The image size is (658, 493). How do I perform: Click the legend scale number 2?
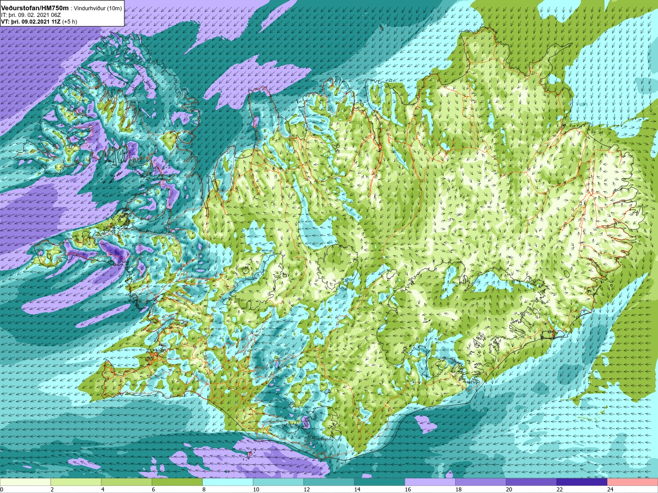[52, 489]
